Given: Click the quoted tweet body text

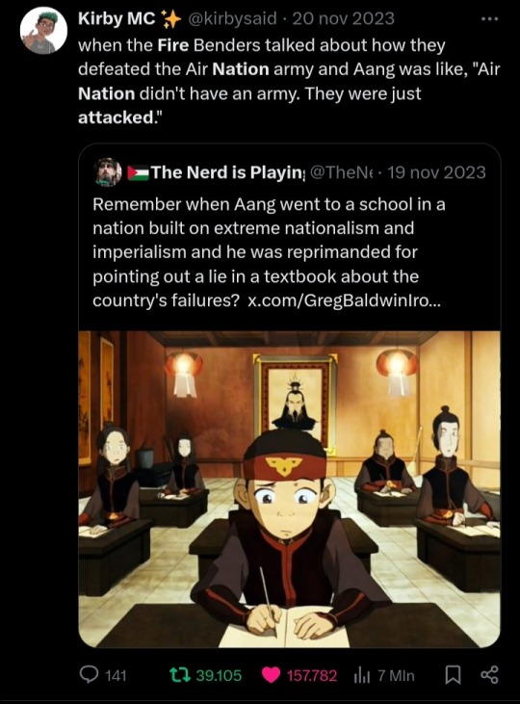Looking at the screenshot, I should point(269,252).
